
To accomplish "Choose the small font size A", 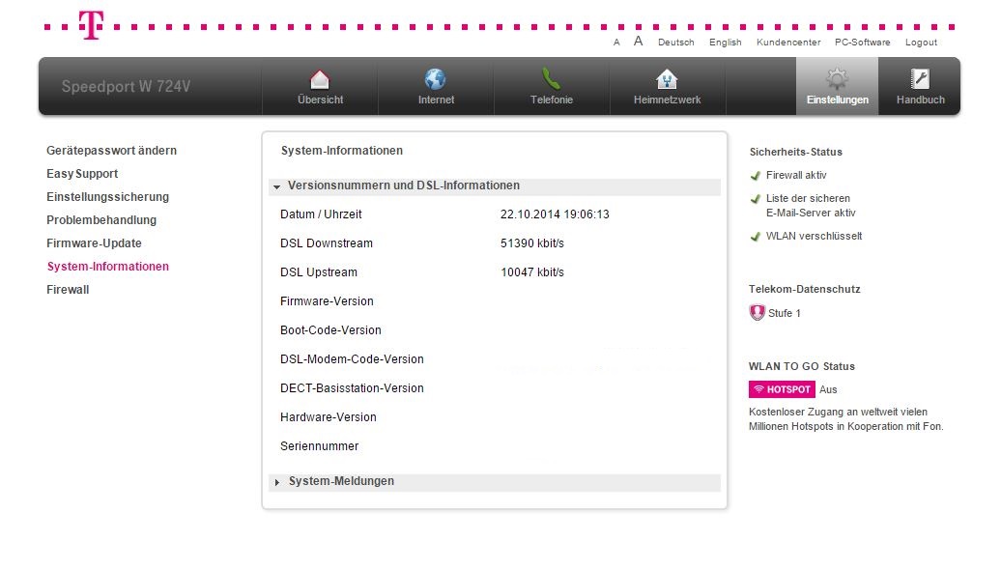I will coord(616,43).
